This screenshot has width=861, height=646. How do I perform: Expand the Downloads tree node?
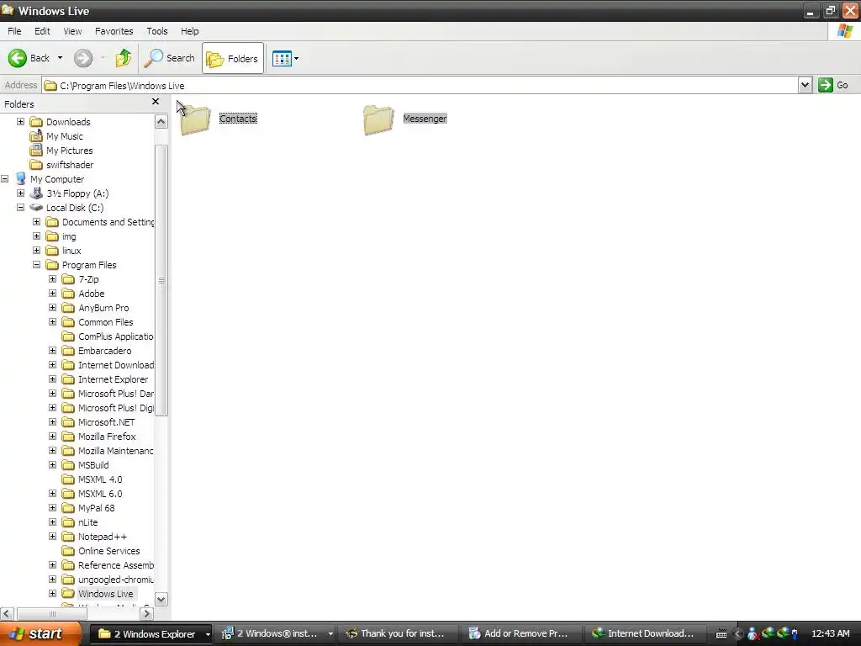pos(20,121)
